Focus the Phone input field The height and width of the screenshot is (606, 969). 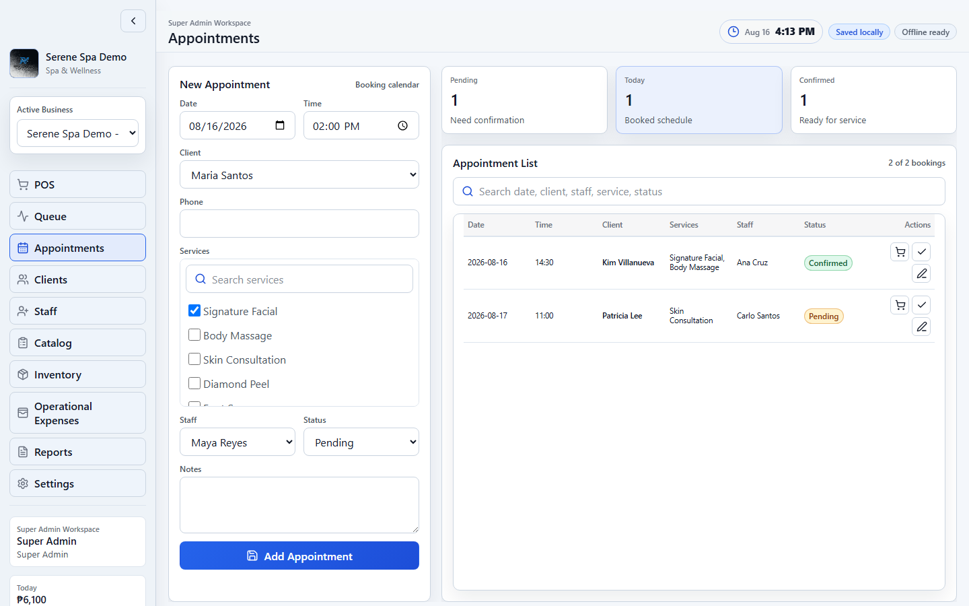click(x=299, y=224)
